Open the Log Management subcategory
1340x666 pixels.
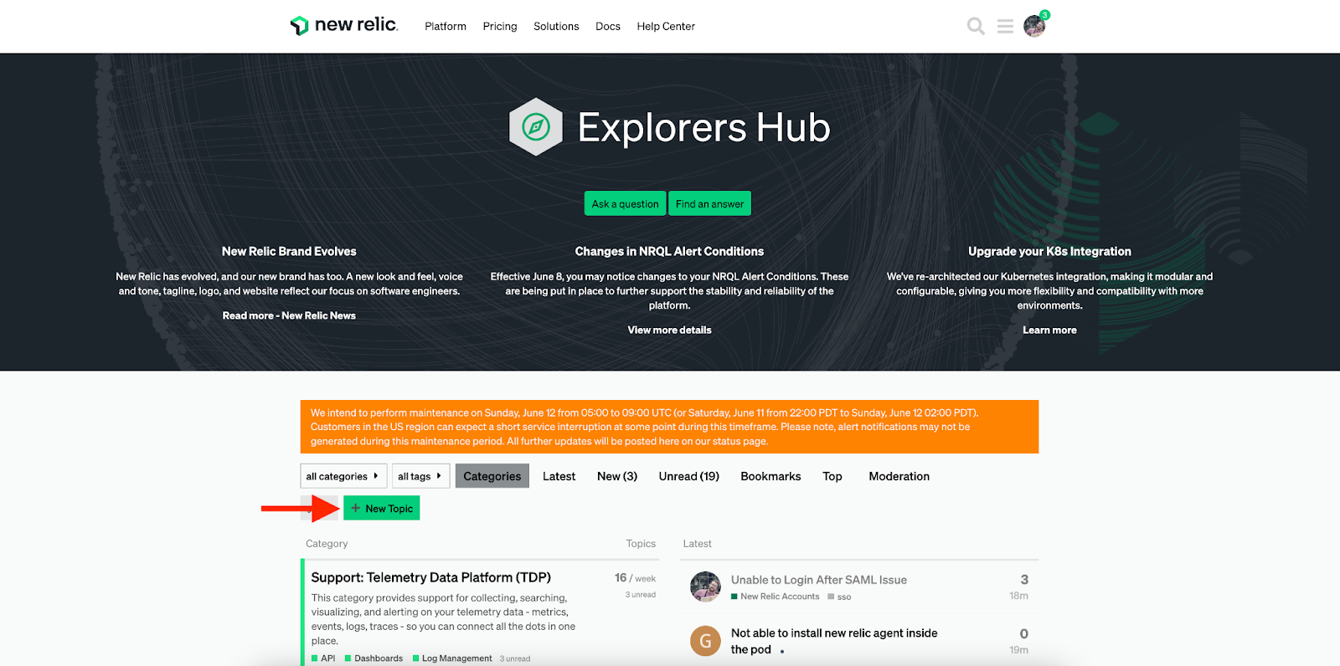[452, 658]
